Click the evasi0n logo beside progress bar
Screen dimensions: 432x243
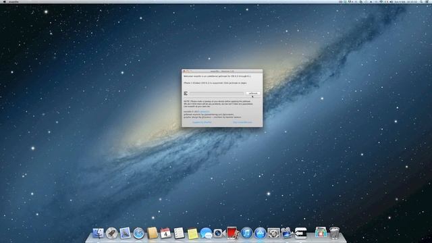186,93
